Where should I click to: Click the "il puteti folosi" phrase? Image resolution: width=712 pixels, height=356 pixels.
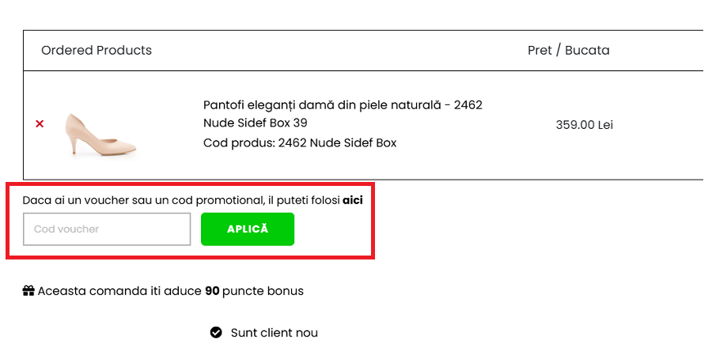click(x=304, y=200)
